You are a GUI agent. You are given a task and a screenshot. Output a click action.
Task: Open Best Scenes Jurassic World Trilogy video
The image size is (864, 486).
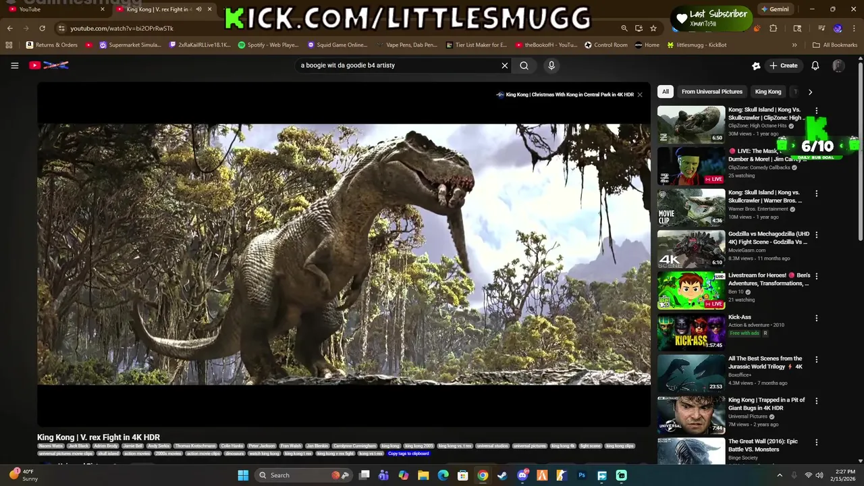[691, 373]
